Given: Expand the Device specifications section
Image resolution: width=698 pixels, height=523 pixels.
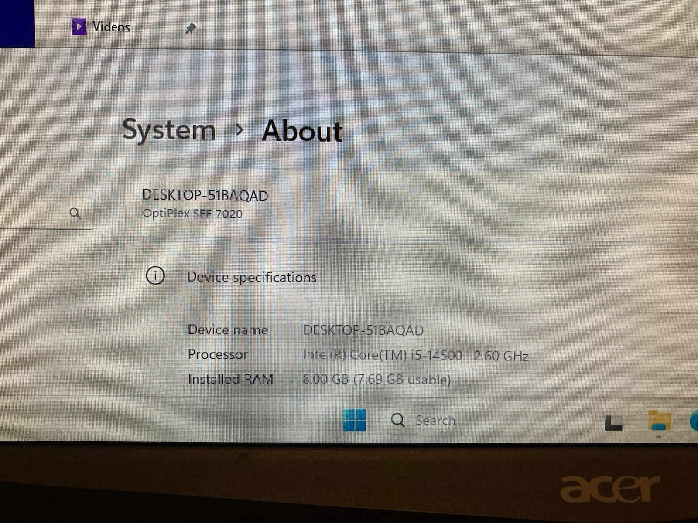Looking at the screenshot, I should pyautogui.click(x=412, y=277).
